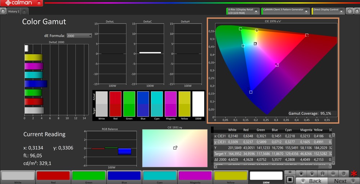Switch to the History 1 tab
This screenshot has height=184, width=360.
pyautogui.click(x=14, y=11)
